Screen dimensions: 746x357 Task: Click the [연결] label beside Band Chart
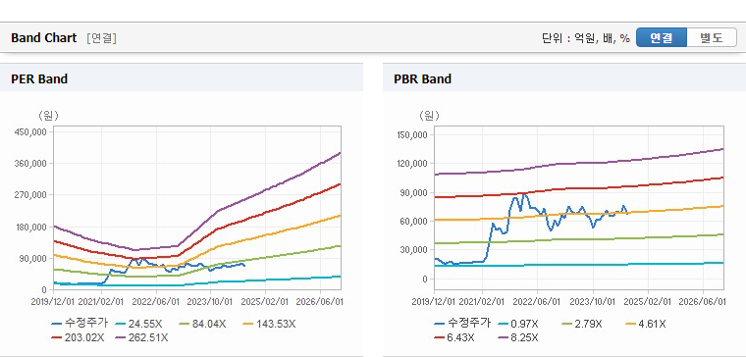101,38
